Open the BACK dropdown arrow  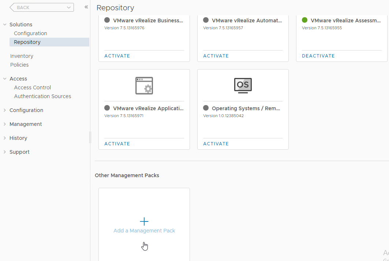[69, 7]
